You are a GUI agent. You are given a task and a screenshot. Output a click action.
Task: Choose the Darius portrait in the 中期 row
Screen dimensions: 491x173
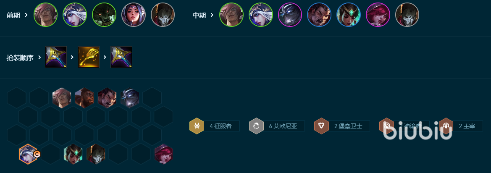point(319,15)
